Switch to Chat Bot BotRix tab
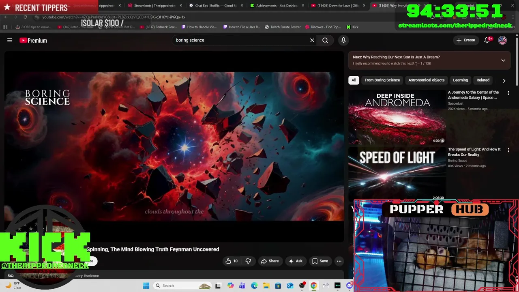The width and height of the screenshot is (519, 292). point(215,6)
